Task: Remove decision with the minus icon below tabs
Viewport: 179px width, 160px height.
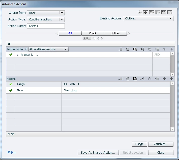Action: (89, 38)
